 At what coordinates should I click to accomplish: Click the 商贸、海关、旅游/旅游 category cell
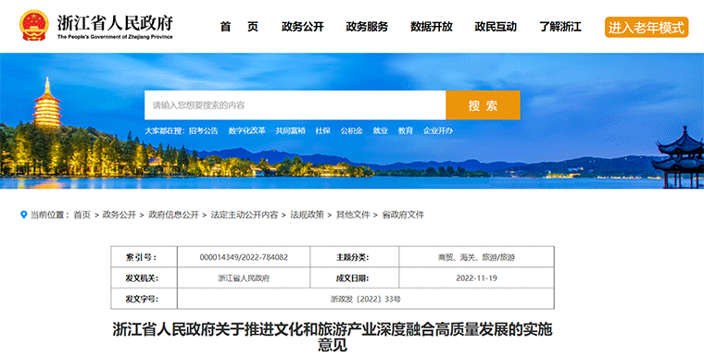(x=476, y=258)
